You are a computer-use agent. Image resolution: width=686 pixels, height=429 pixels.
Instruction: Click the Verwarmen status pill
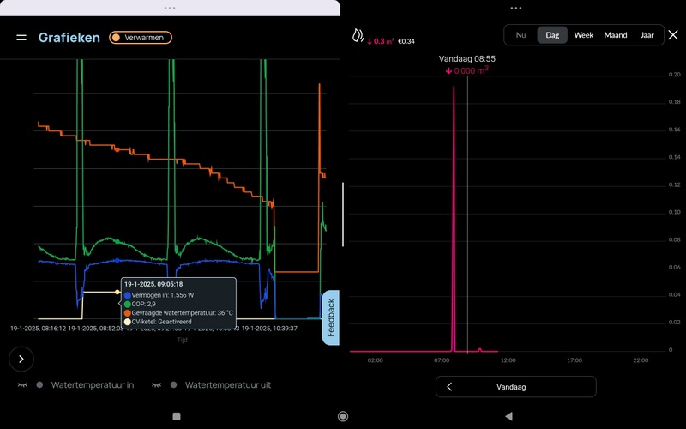[x=141, y=38]
